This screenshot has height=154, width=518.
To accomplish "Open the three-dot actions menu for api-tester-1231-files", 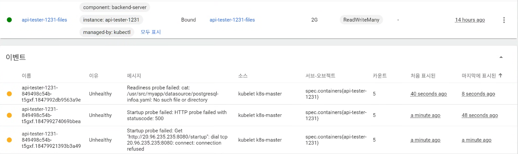I will [504, 20].
